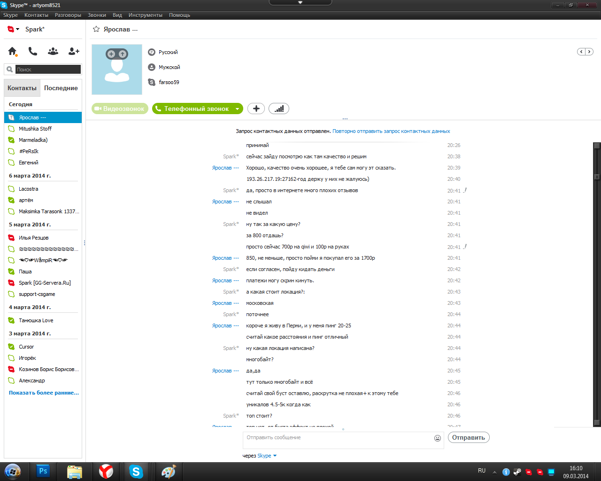Open the Контакты menu in menu bar
Screen dimensions: 601x481
[x=36, y=15]
